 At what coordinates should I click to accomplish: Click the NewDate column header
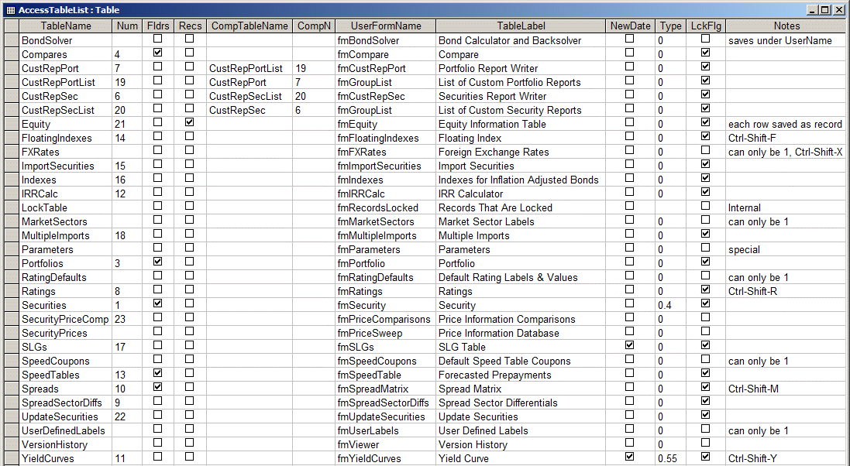pos(629,26)
